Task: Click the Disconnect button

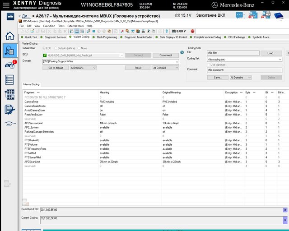Action: tap(166, 55)
